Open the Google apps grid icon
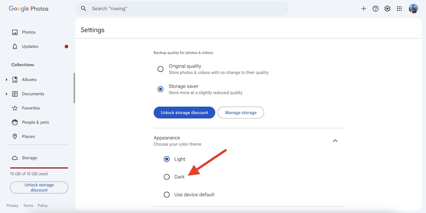The height and width of the screenshot is (213, 426). (399, 9)
